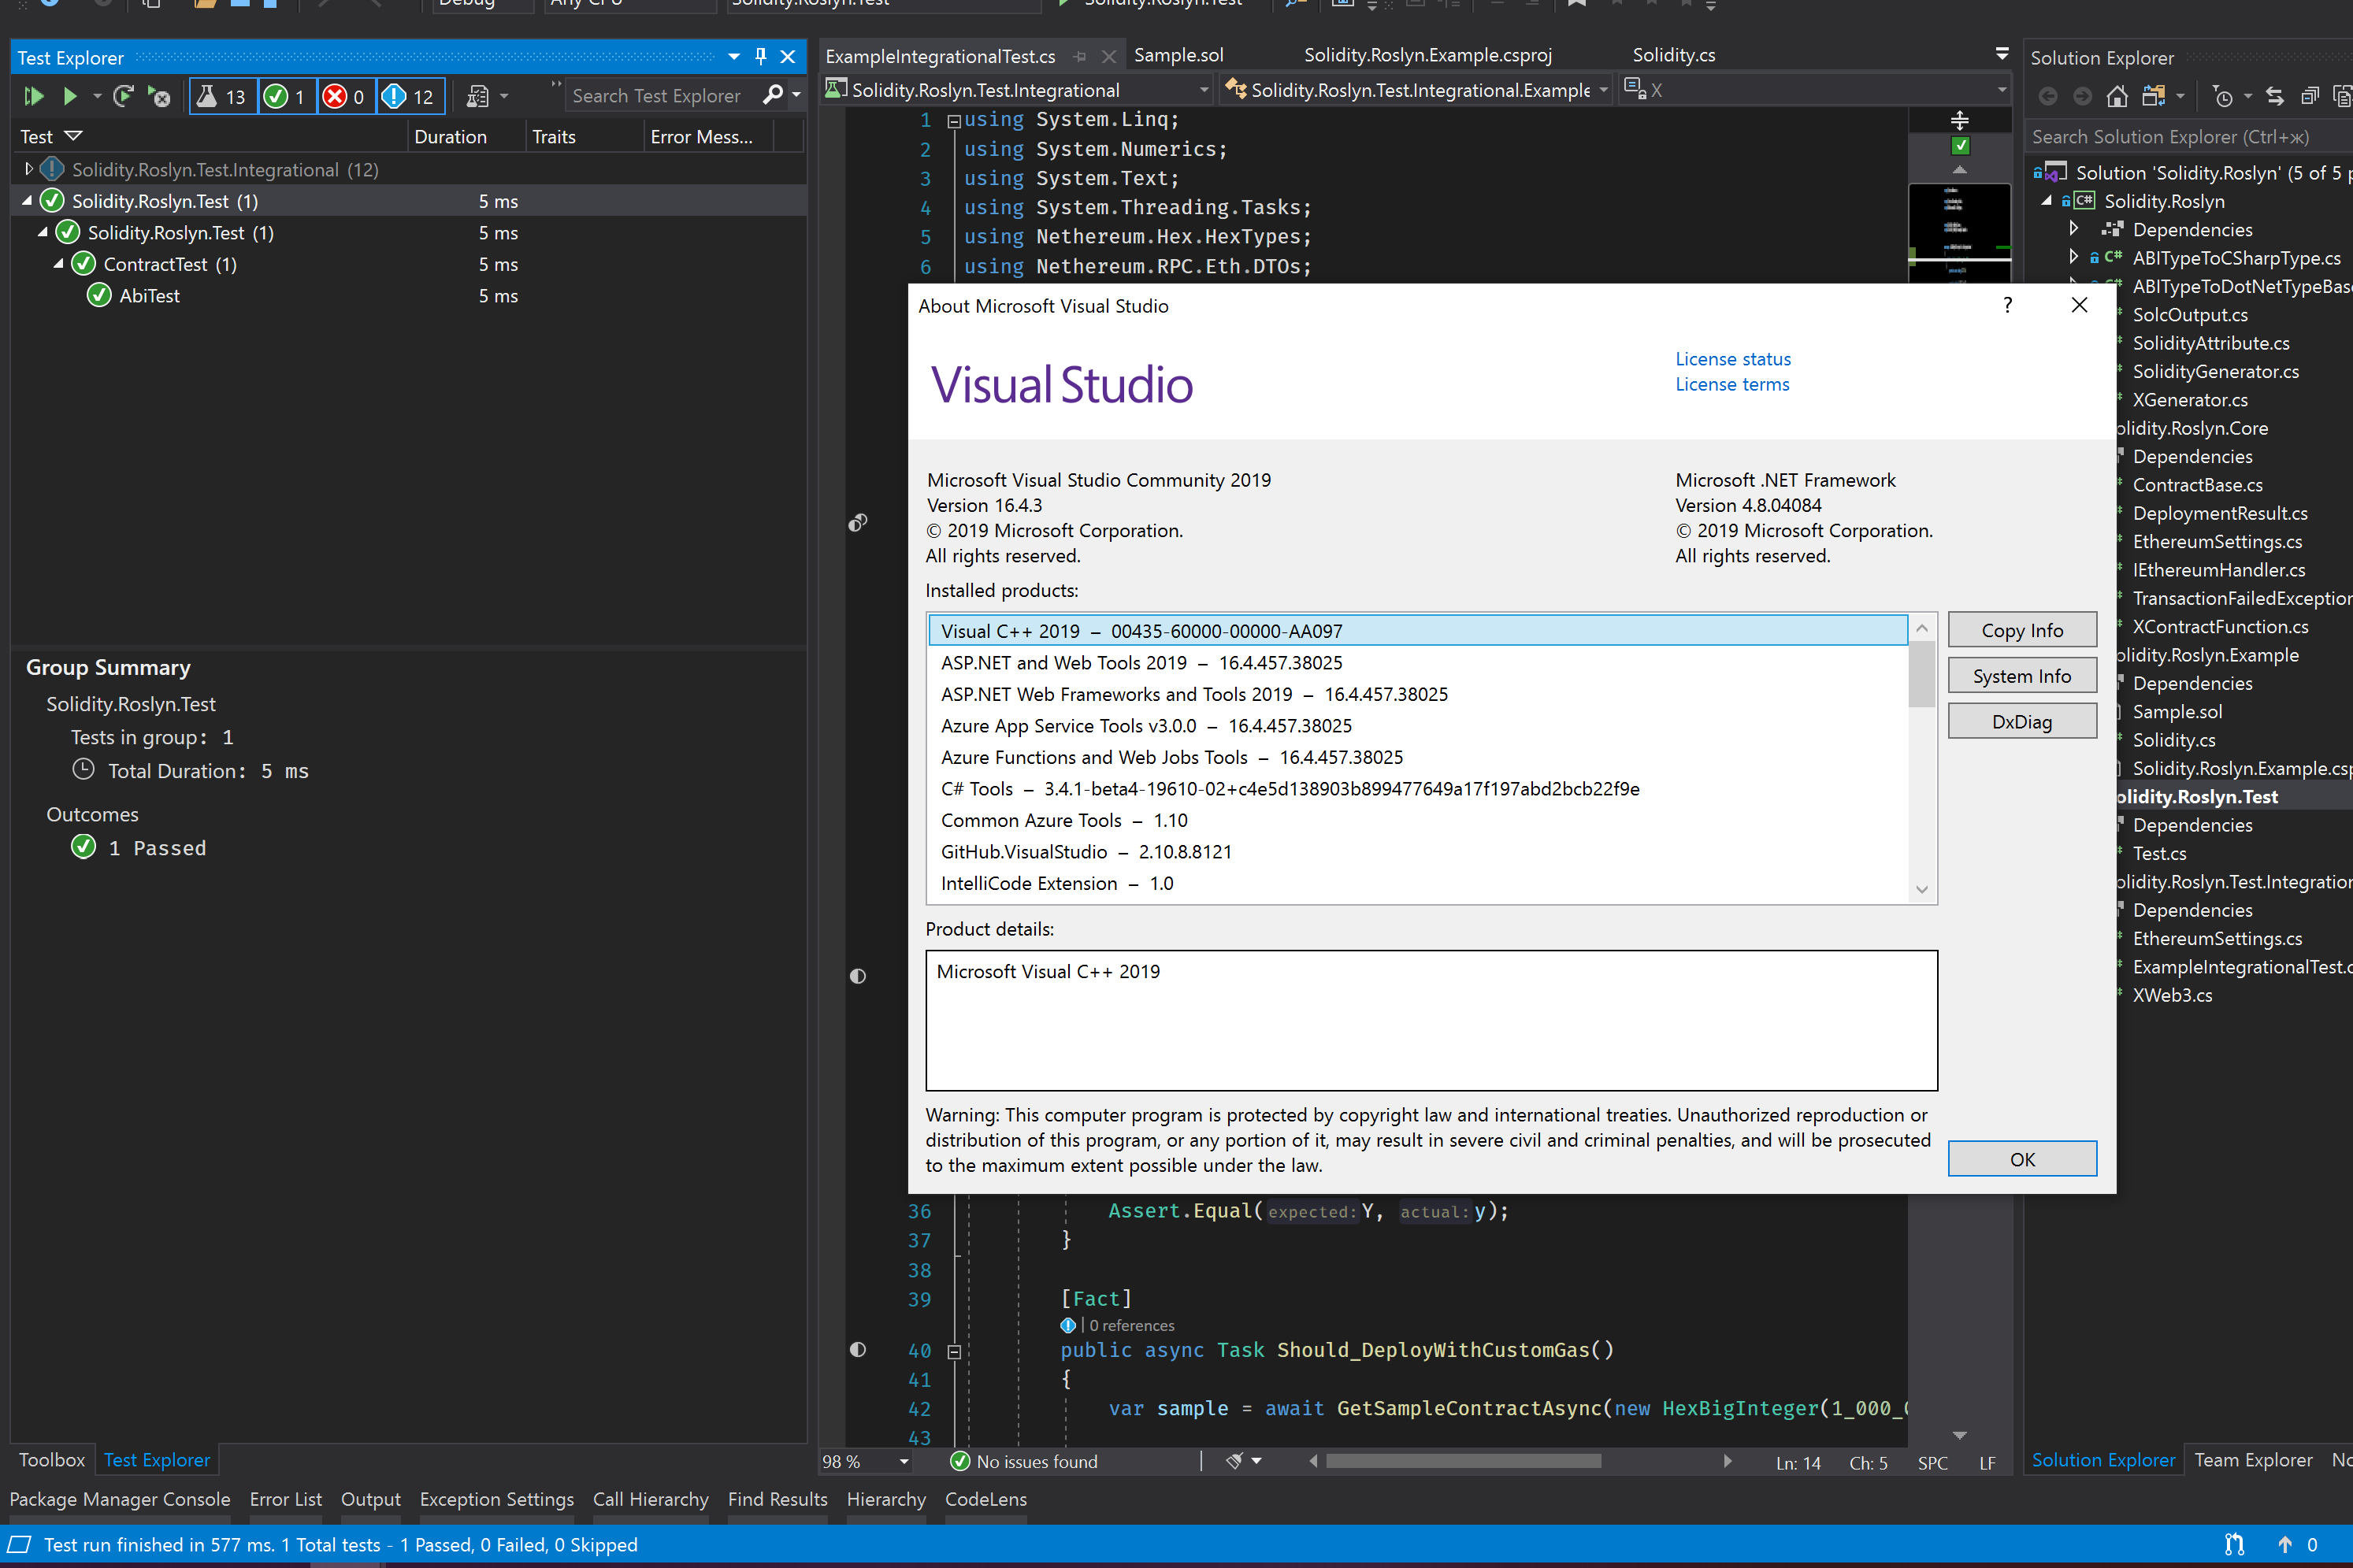Open the playlist icon in Test Explorer

478,96
